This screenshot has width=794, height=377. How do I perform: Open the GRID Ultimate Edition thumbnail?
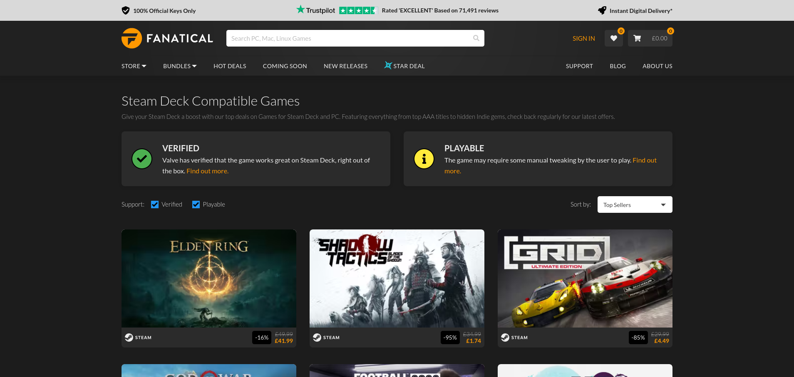coord(585,278)
